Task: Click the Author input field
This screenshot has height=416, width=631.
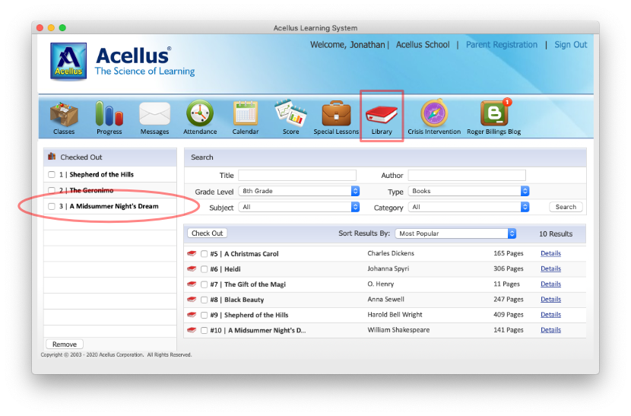Action: [467, 175]
